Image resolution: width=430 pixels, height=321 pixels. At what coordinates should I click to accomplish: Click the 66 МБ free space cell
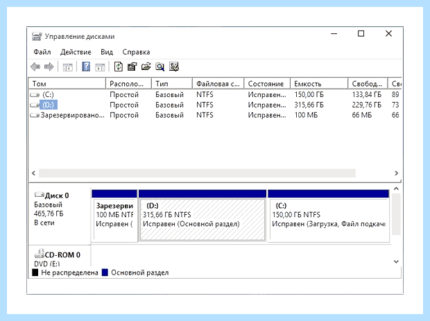pyautogui.click(x=362, y=115)
